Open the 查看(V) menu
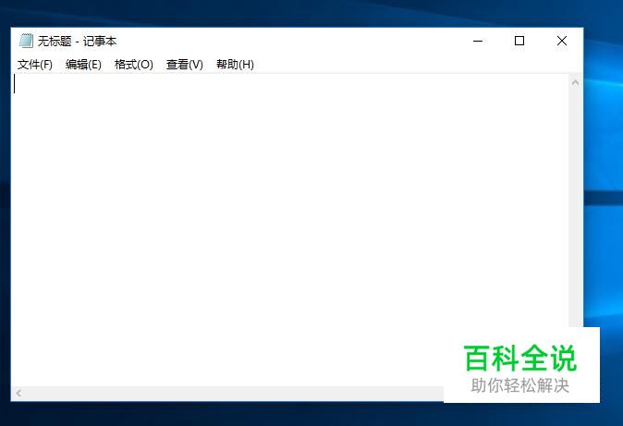Screen dimensions: 623x426 (x=185, y=65)
